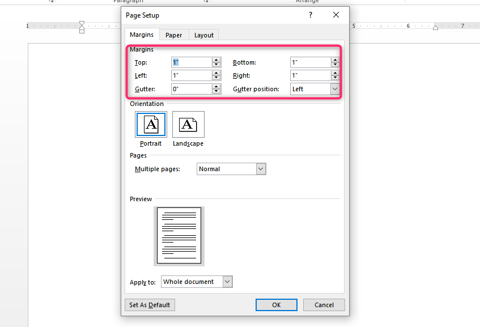480x327 pixels.
Task: Increase the Right margin with up arrow
Action: pyautogui.click(x=335, y=73)
